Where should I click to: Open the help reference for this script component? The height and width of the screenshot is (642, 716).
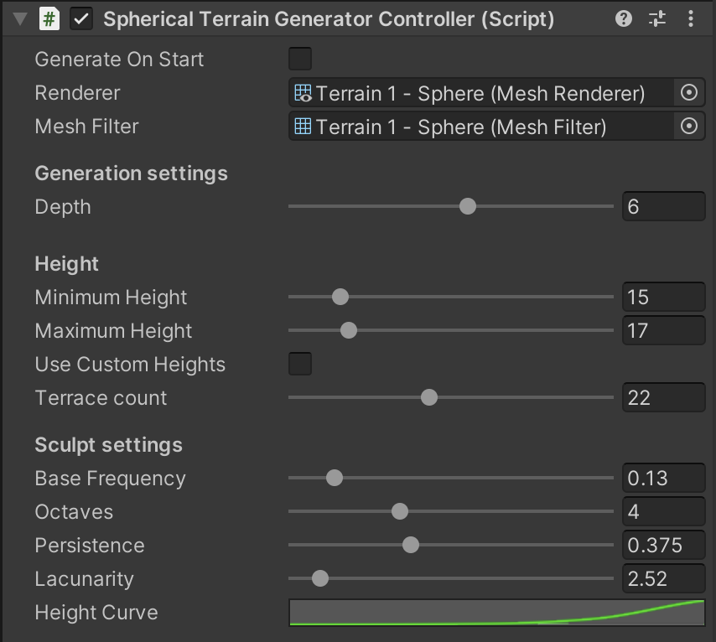pyautogui.click(x=622, y=18)
